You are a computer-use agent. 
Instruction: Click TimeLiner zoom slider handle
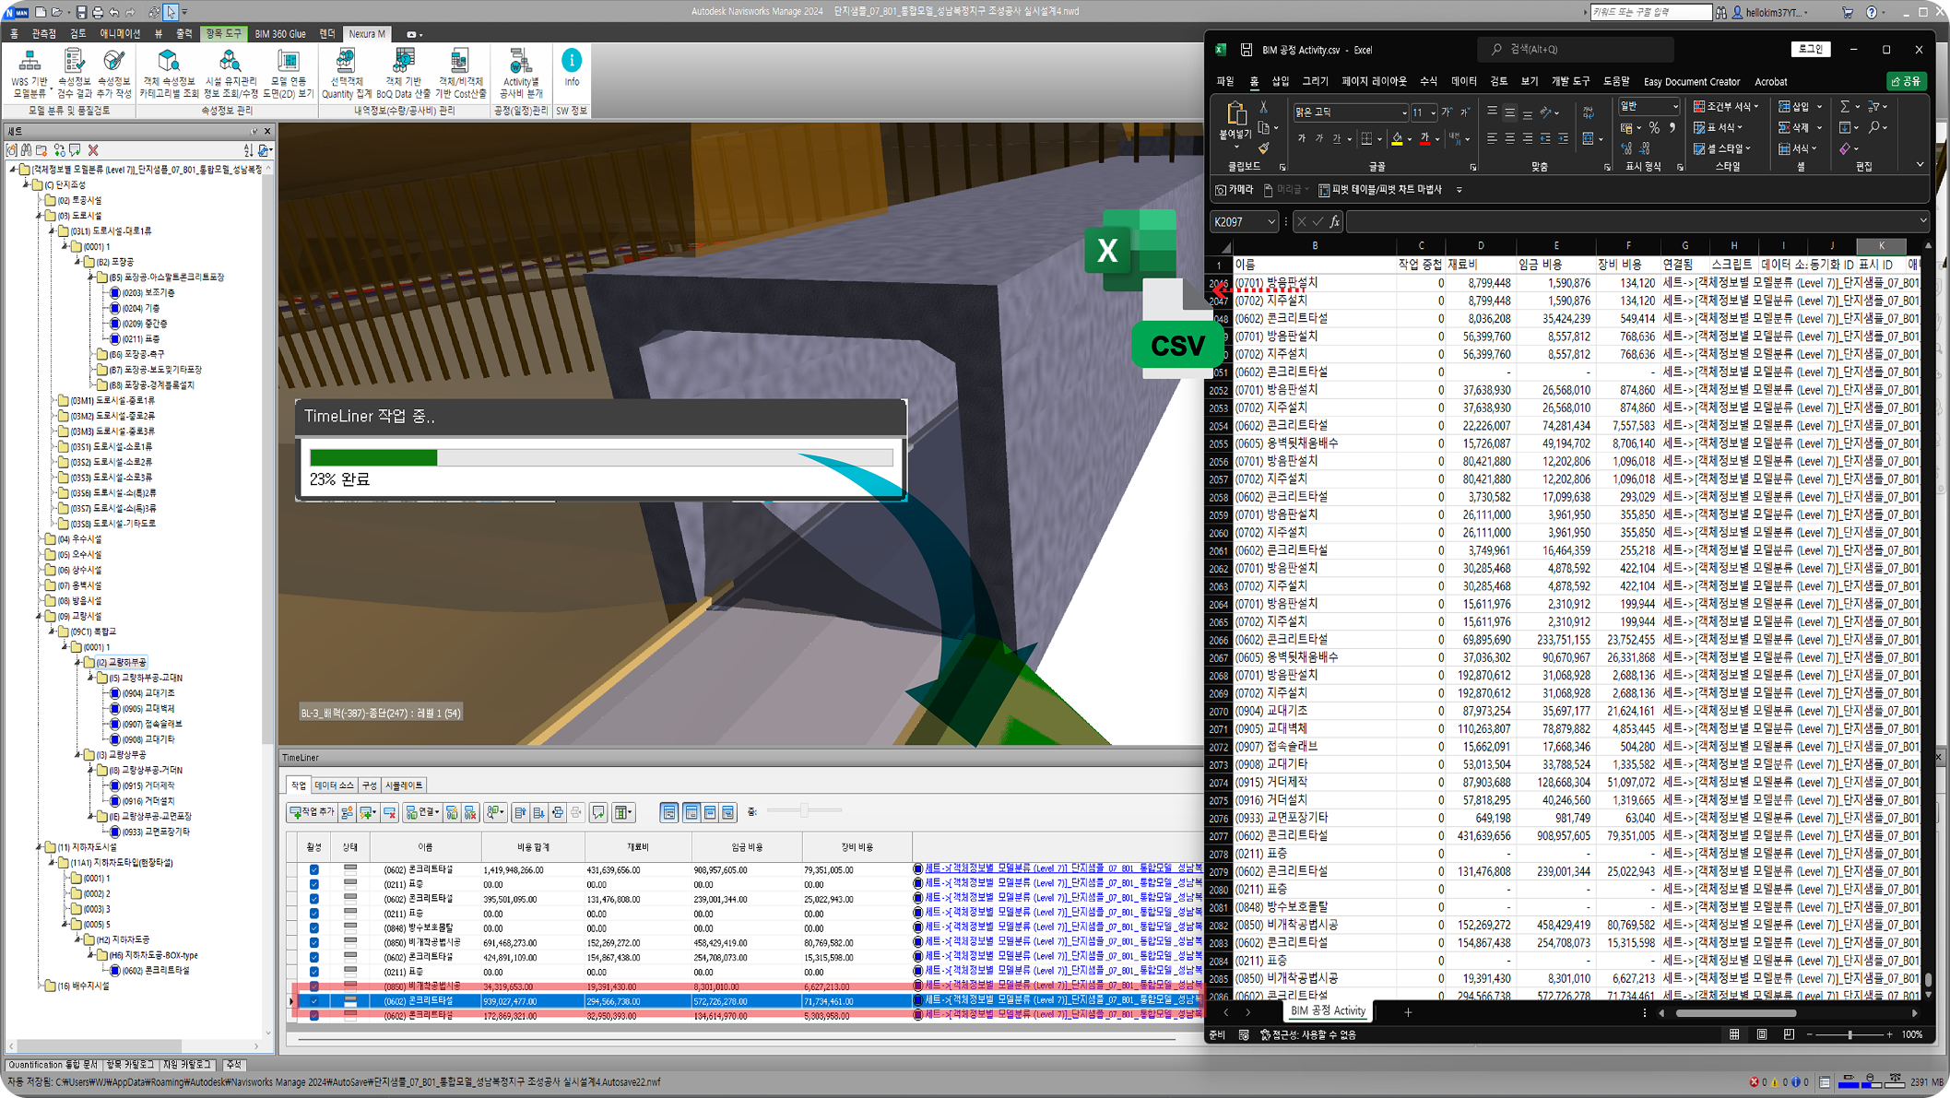click(x=804, y=811)
